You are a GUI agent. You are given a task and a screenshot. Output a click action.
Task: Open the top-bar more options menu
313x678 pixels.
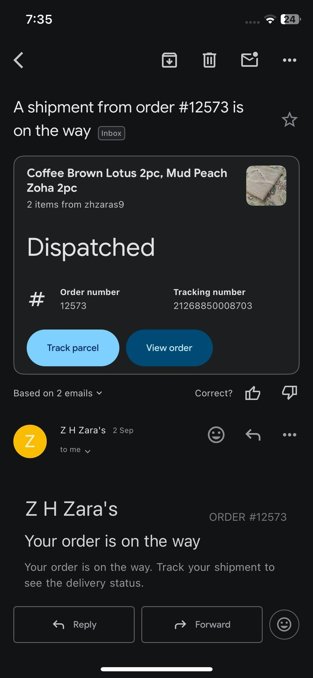[x=290, y=60]
